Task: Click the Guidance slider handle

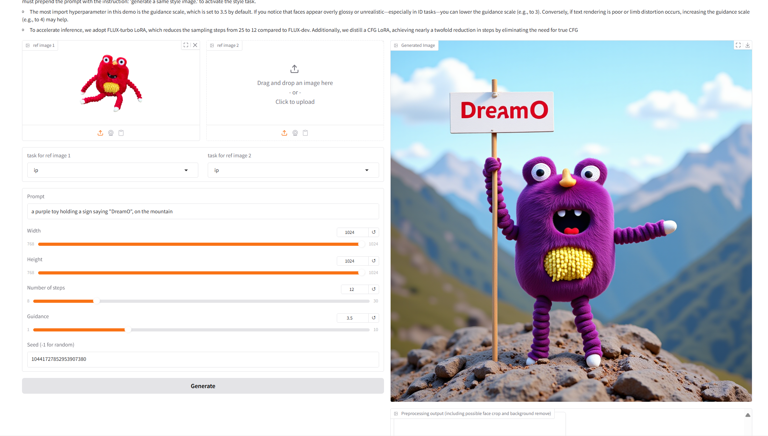Action: point(128,330)
